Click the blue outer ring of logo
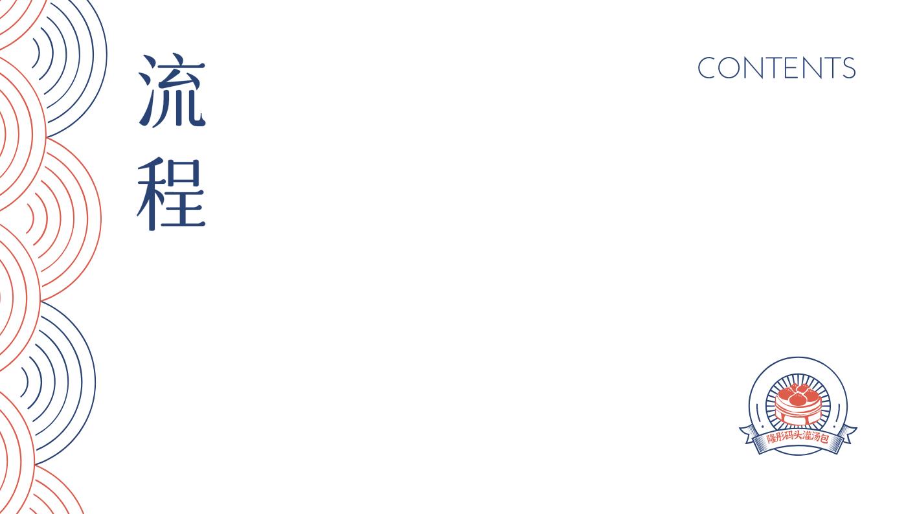The height and width of the screenshot is (514, 917). click(x=798, y=360)
